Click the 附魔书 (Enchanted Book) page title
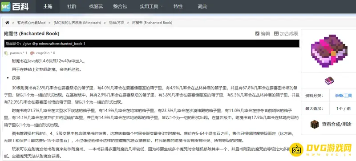The width and height of the screenshot is (356, 161). click(x=32, y=33)
